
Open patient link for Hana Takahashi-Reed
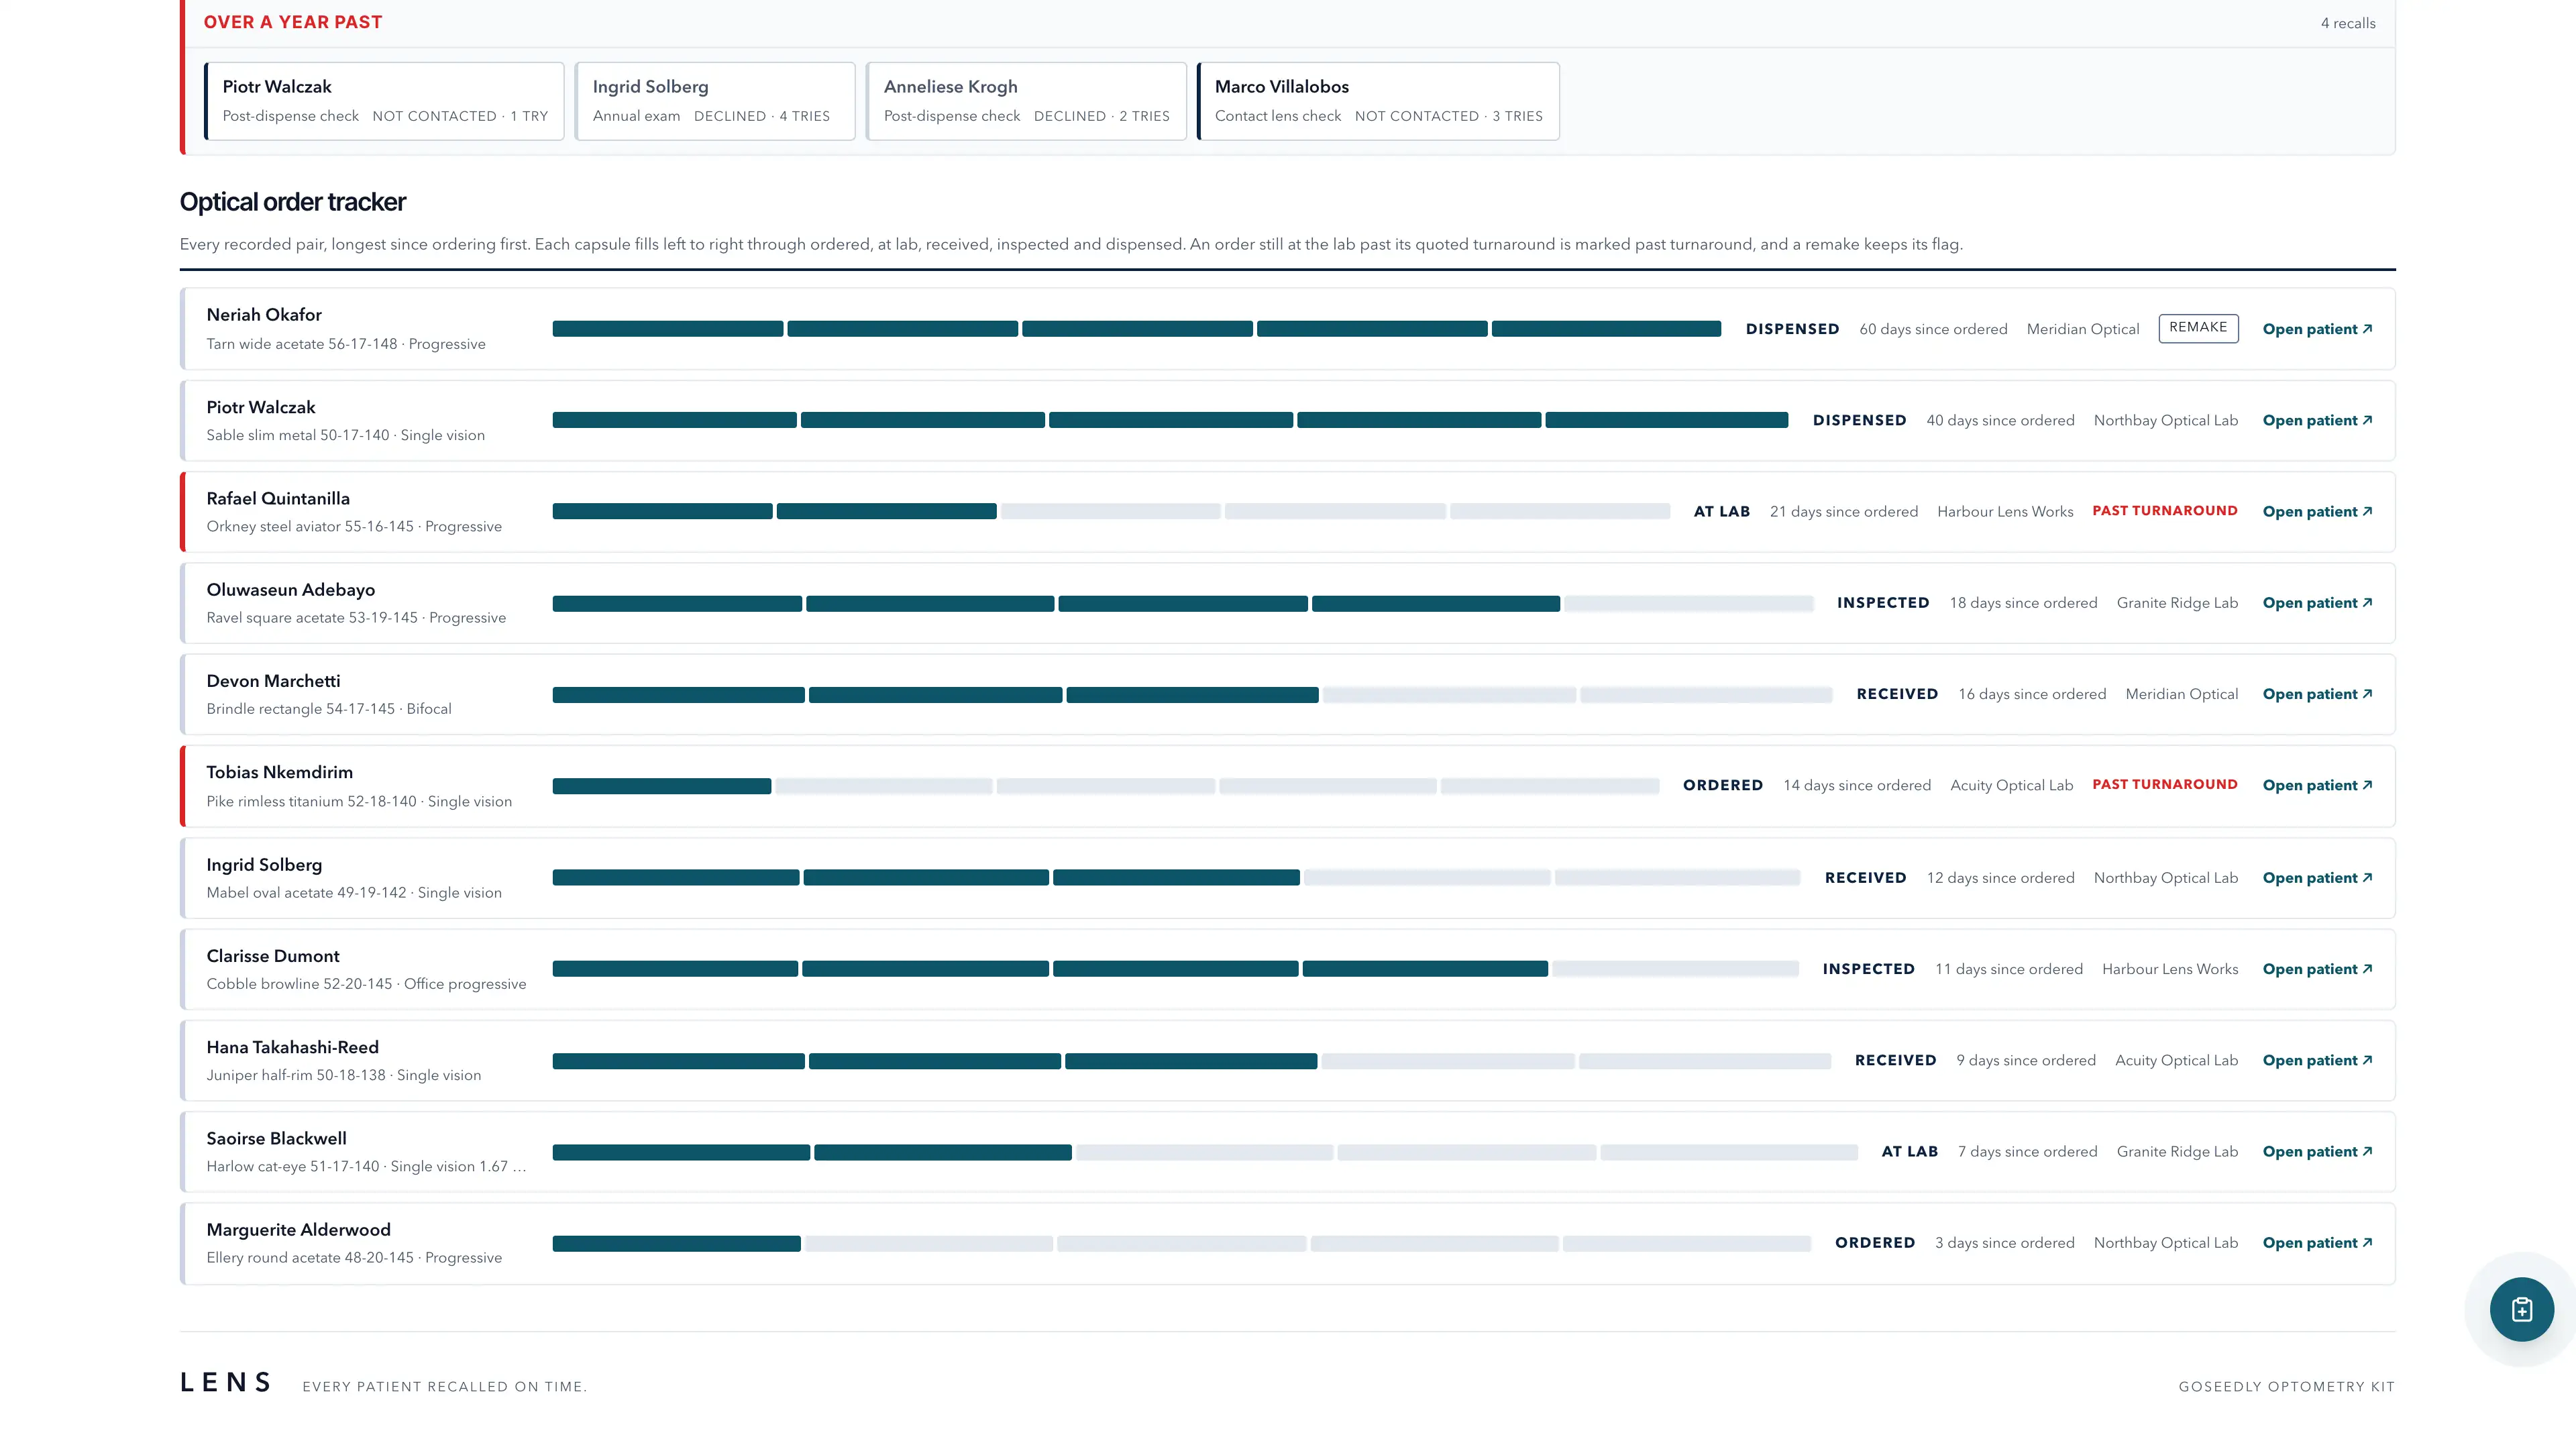2317,1060
